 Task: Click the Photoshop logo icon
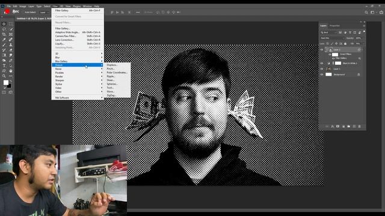point(2,6)
